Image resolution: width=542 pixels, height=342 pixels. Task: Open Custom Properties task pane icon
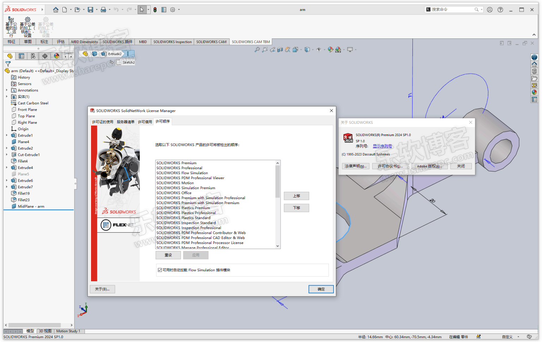point(534,99)
